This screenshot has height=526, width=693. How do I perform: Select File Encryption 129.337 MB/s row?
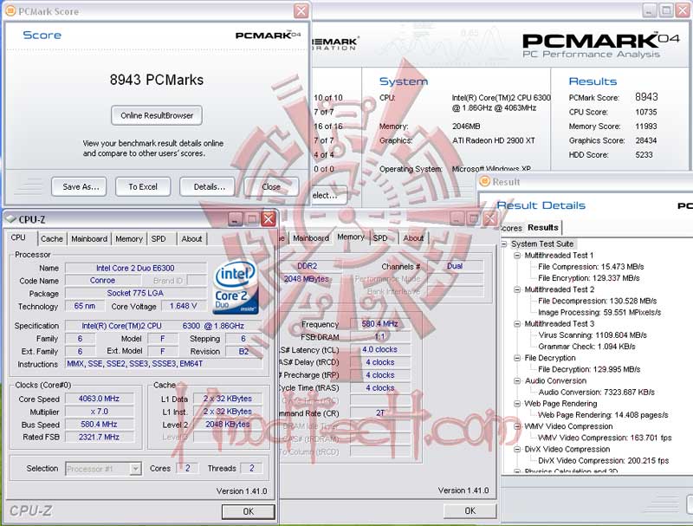pyautogui.click(x=588, y=278)
